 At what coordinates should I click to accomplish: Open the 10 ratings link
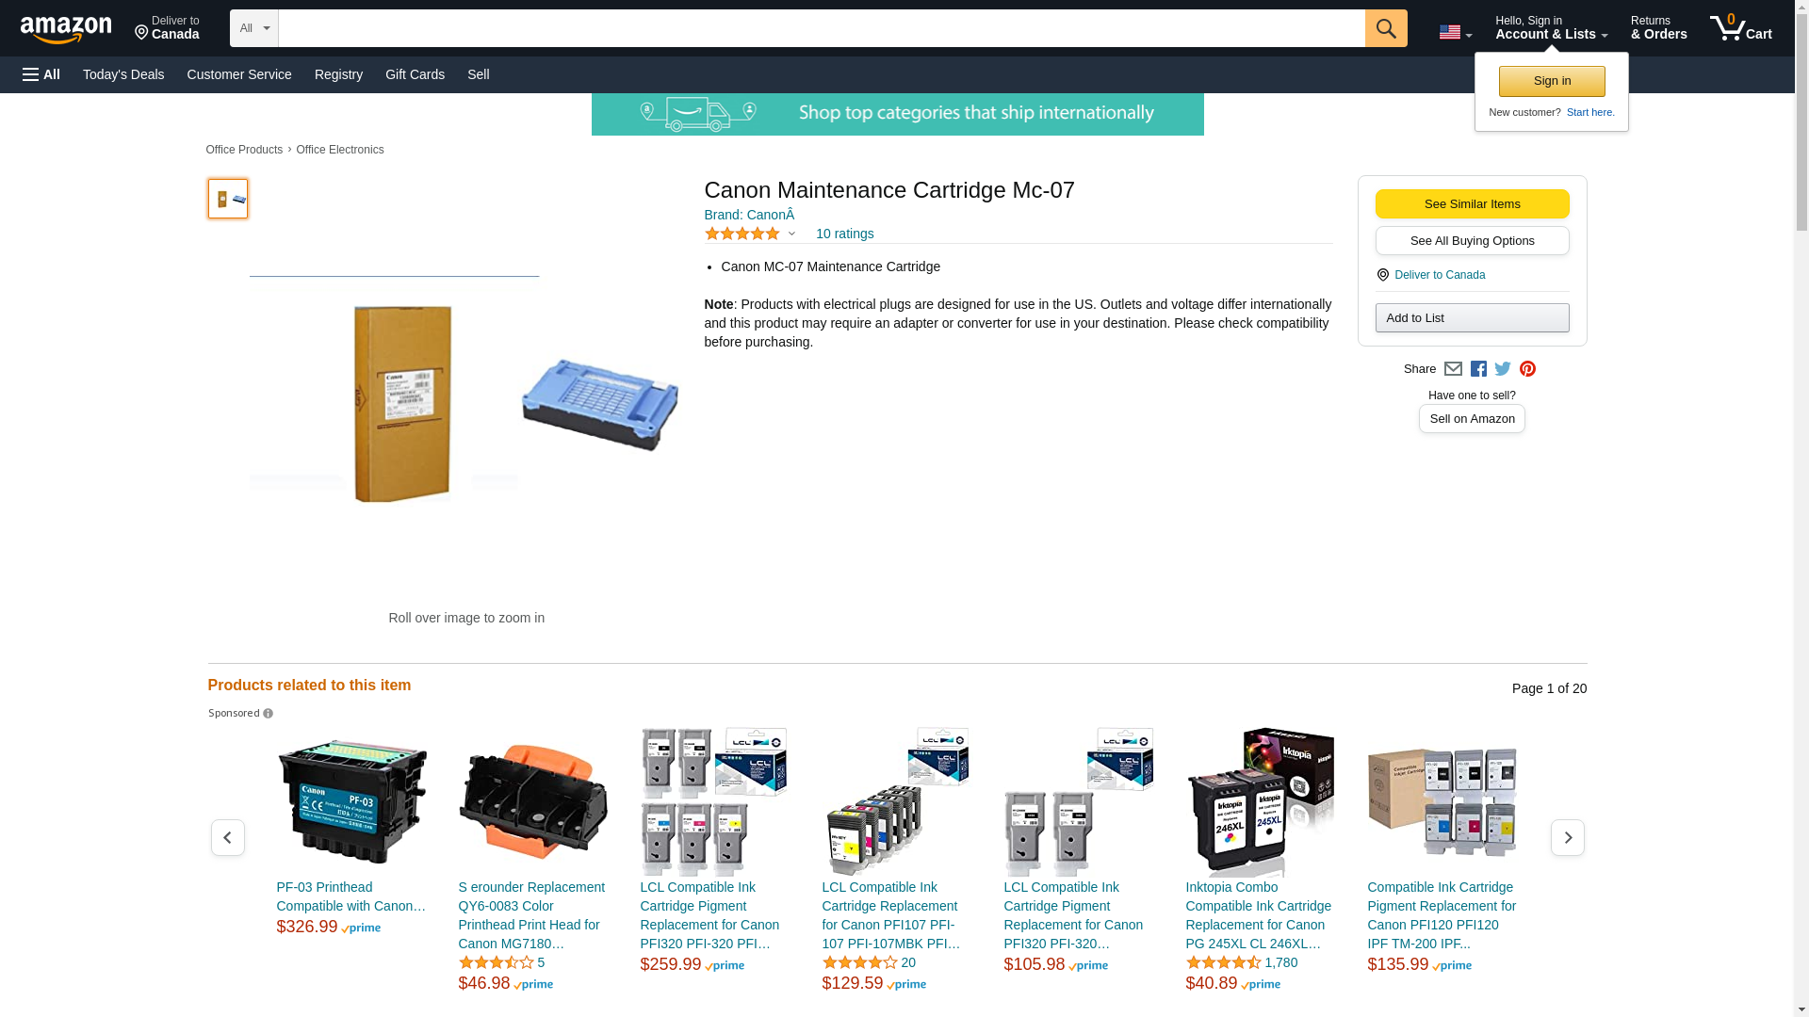844,234
